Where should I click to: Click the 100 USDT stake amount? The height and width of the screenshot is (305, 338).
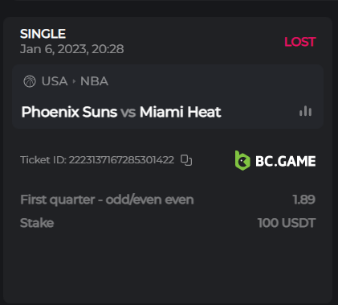pos(287,223)
